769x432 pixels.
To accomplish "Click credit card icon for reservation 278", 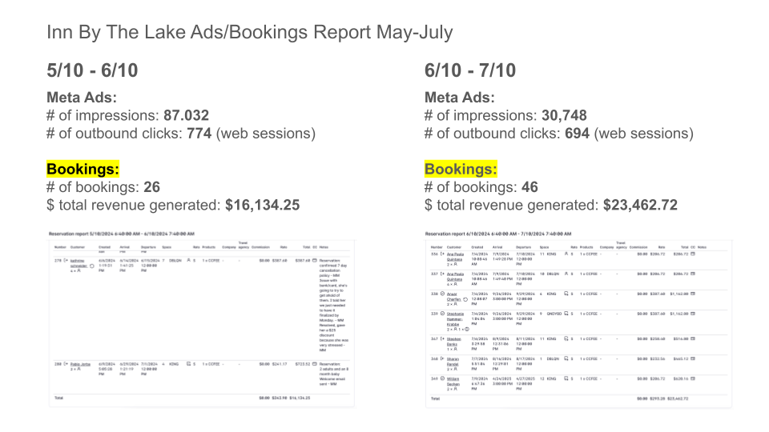I will 313,260.
